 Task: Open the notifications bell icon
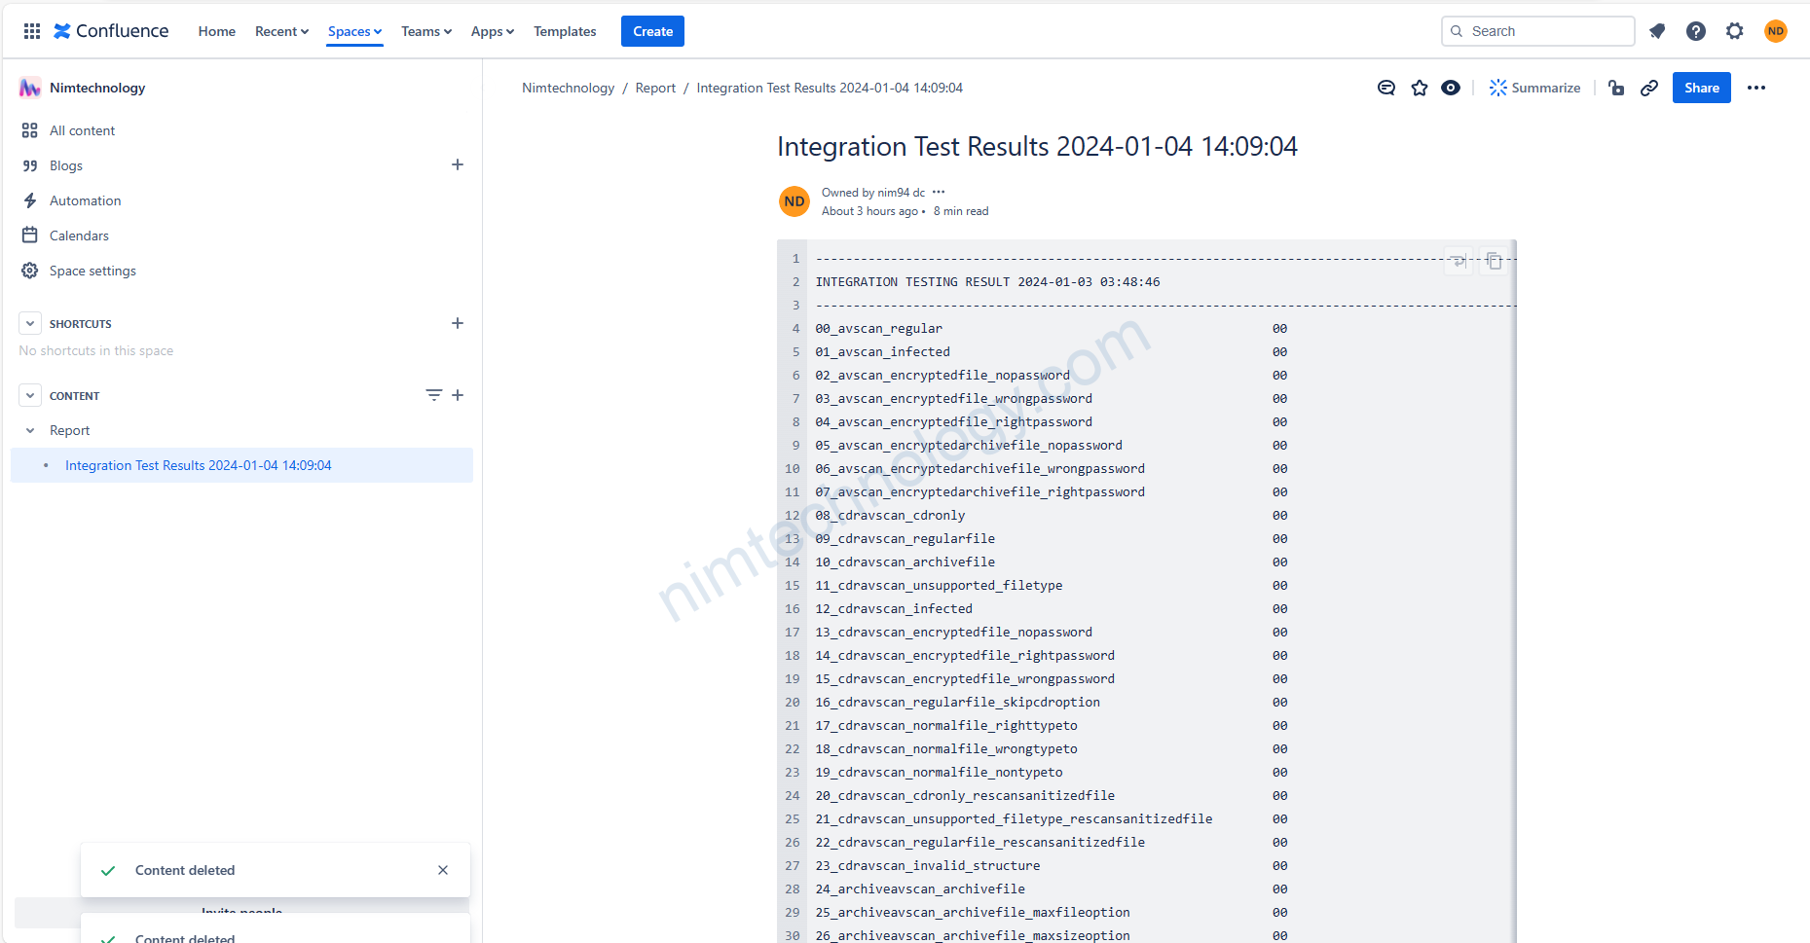click(1657, 31)
